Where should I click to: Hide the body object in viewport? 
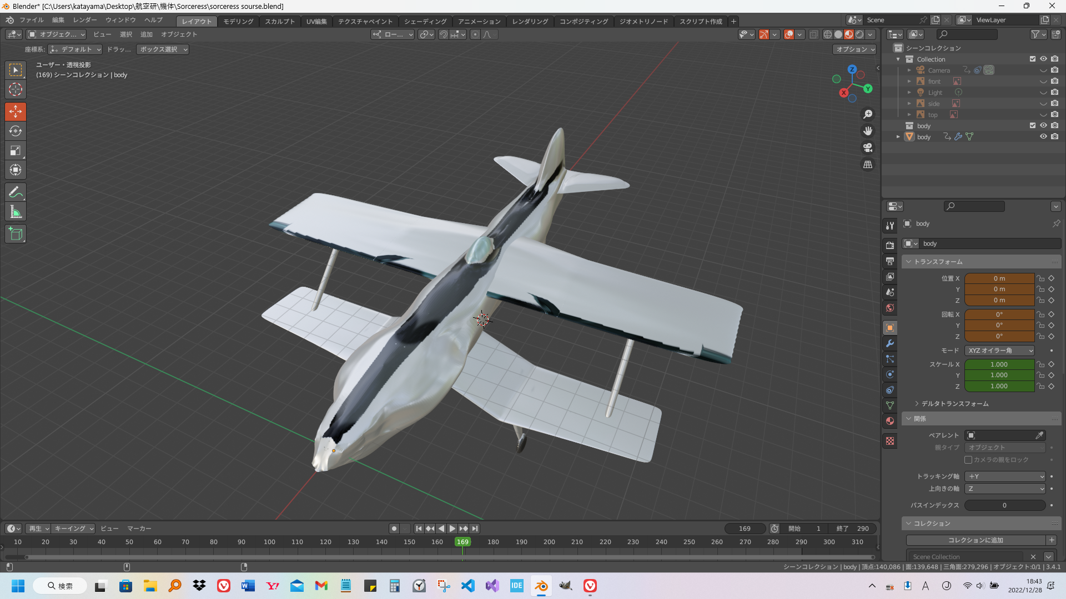click(x=1043, y=136)
